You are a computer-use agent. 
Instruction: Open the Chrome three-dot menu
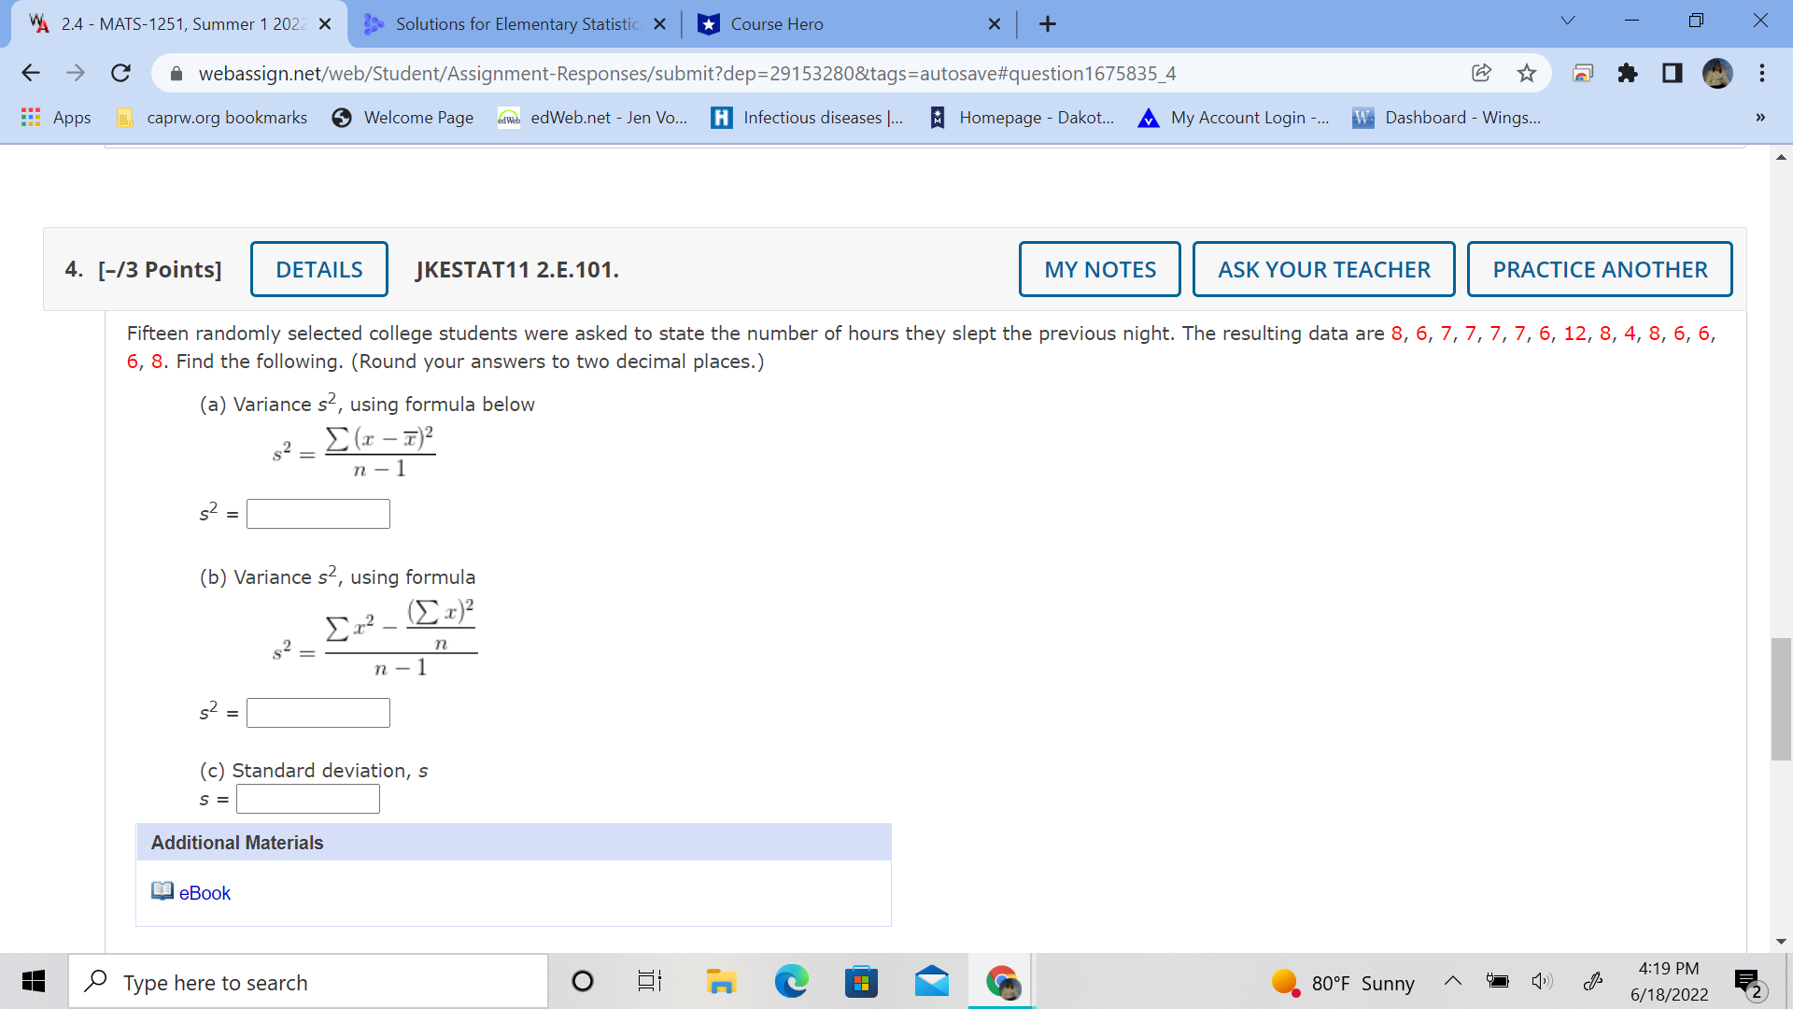(1761, 73)
